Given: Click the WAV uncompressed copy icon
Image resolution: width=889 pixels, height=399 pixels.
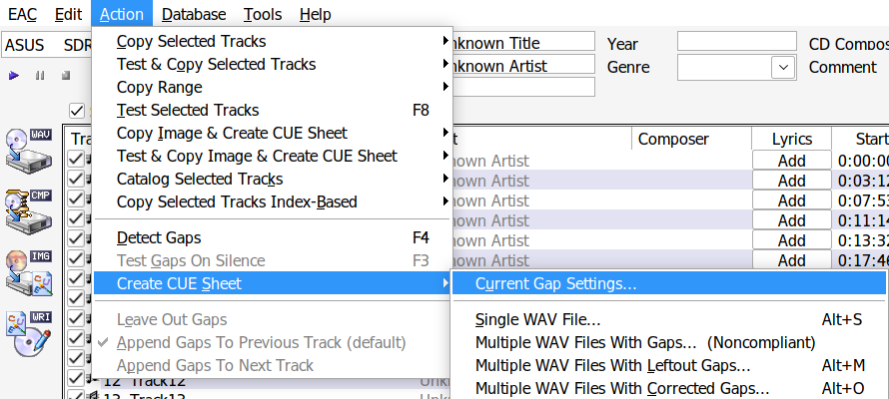Looking at the screenshot, I should pos(29,150).
